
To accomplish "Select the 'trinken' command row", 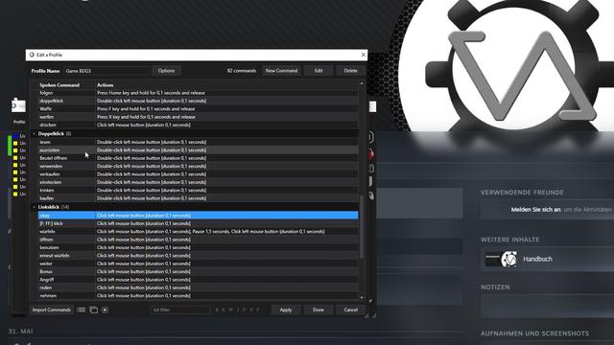I will coord(199,190).
